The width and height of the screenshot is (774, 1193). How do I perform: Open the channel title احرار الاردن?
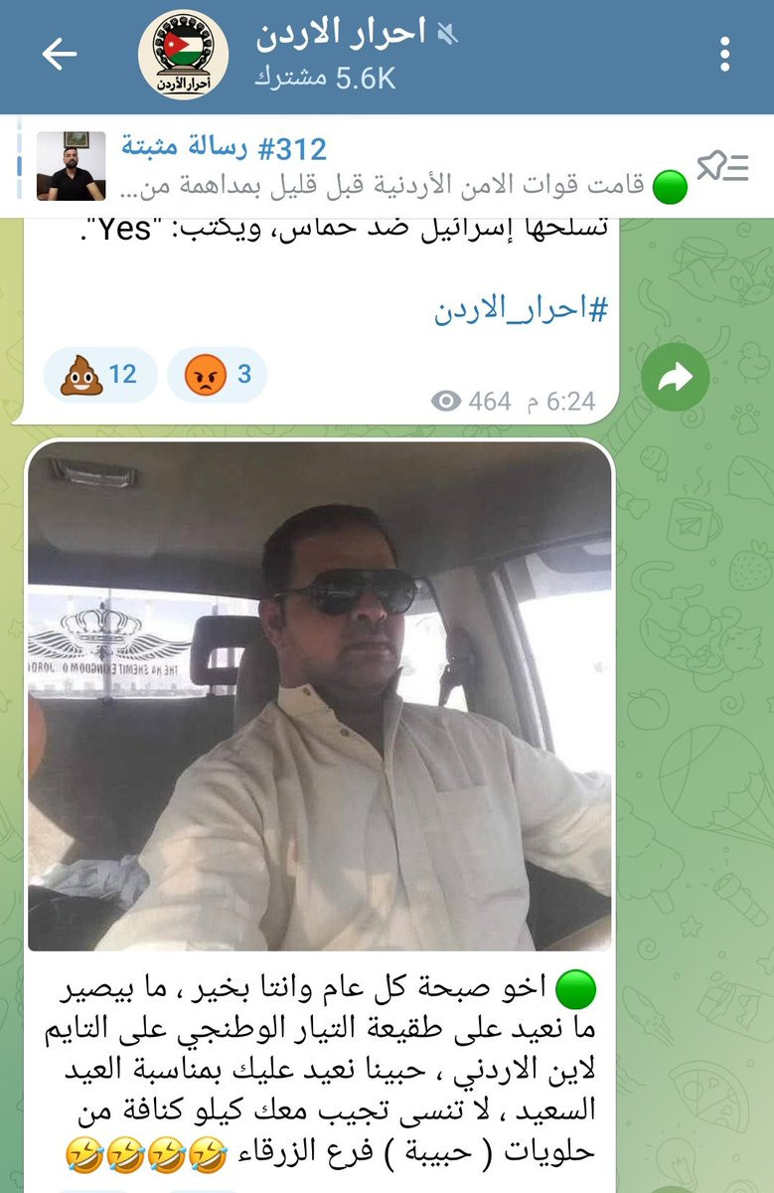point(341,35)
